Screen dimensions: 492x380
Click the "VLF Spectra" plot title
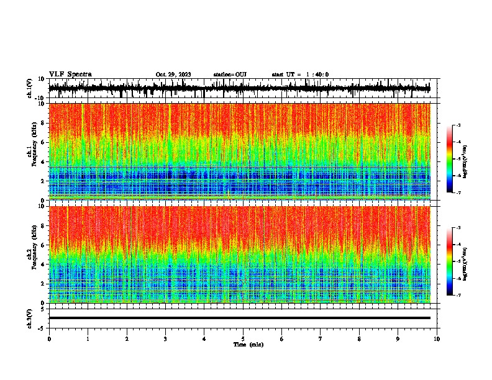[70, 74]
